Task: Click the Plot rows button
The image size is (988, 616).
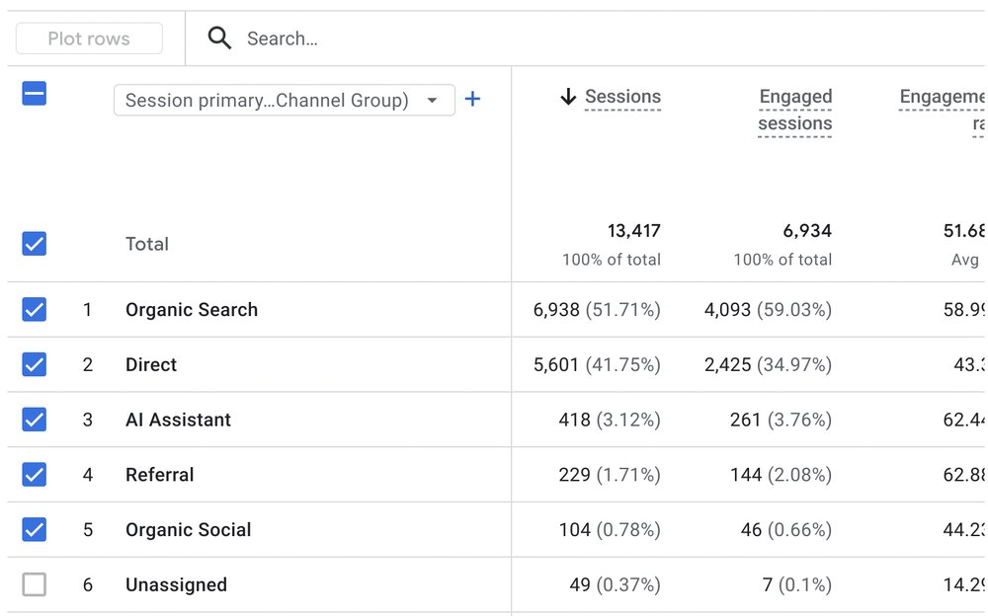Action: coord(89,38)
